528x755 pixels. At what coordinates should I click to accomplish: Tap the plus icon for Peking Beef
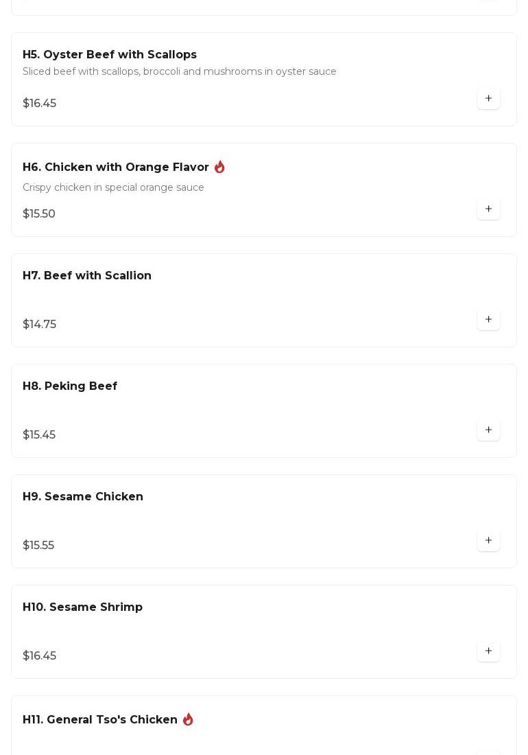pos(488,430)
